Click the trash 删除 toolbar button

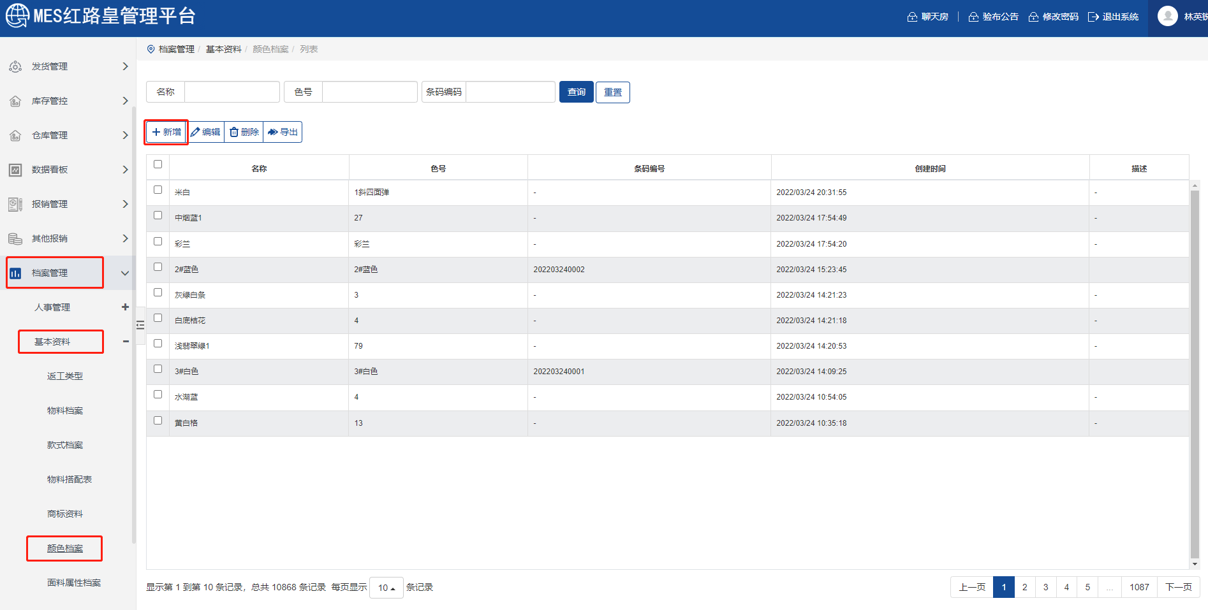tap(244, 132)
